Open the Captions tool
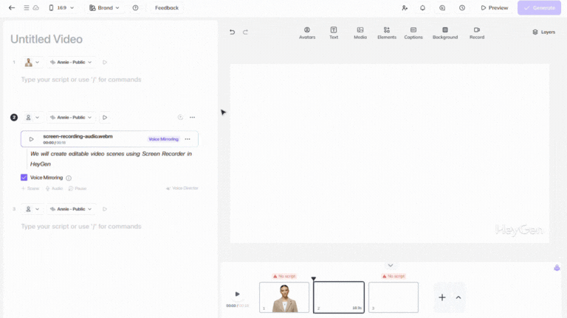567x318 pixels. pos(413,33)
